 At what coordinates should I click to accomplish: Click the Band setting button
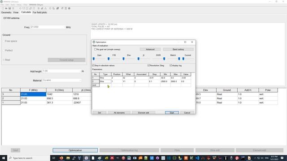pyautogui.click(x=178, y=49)
